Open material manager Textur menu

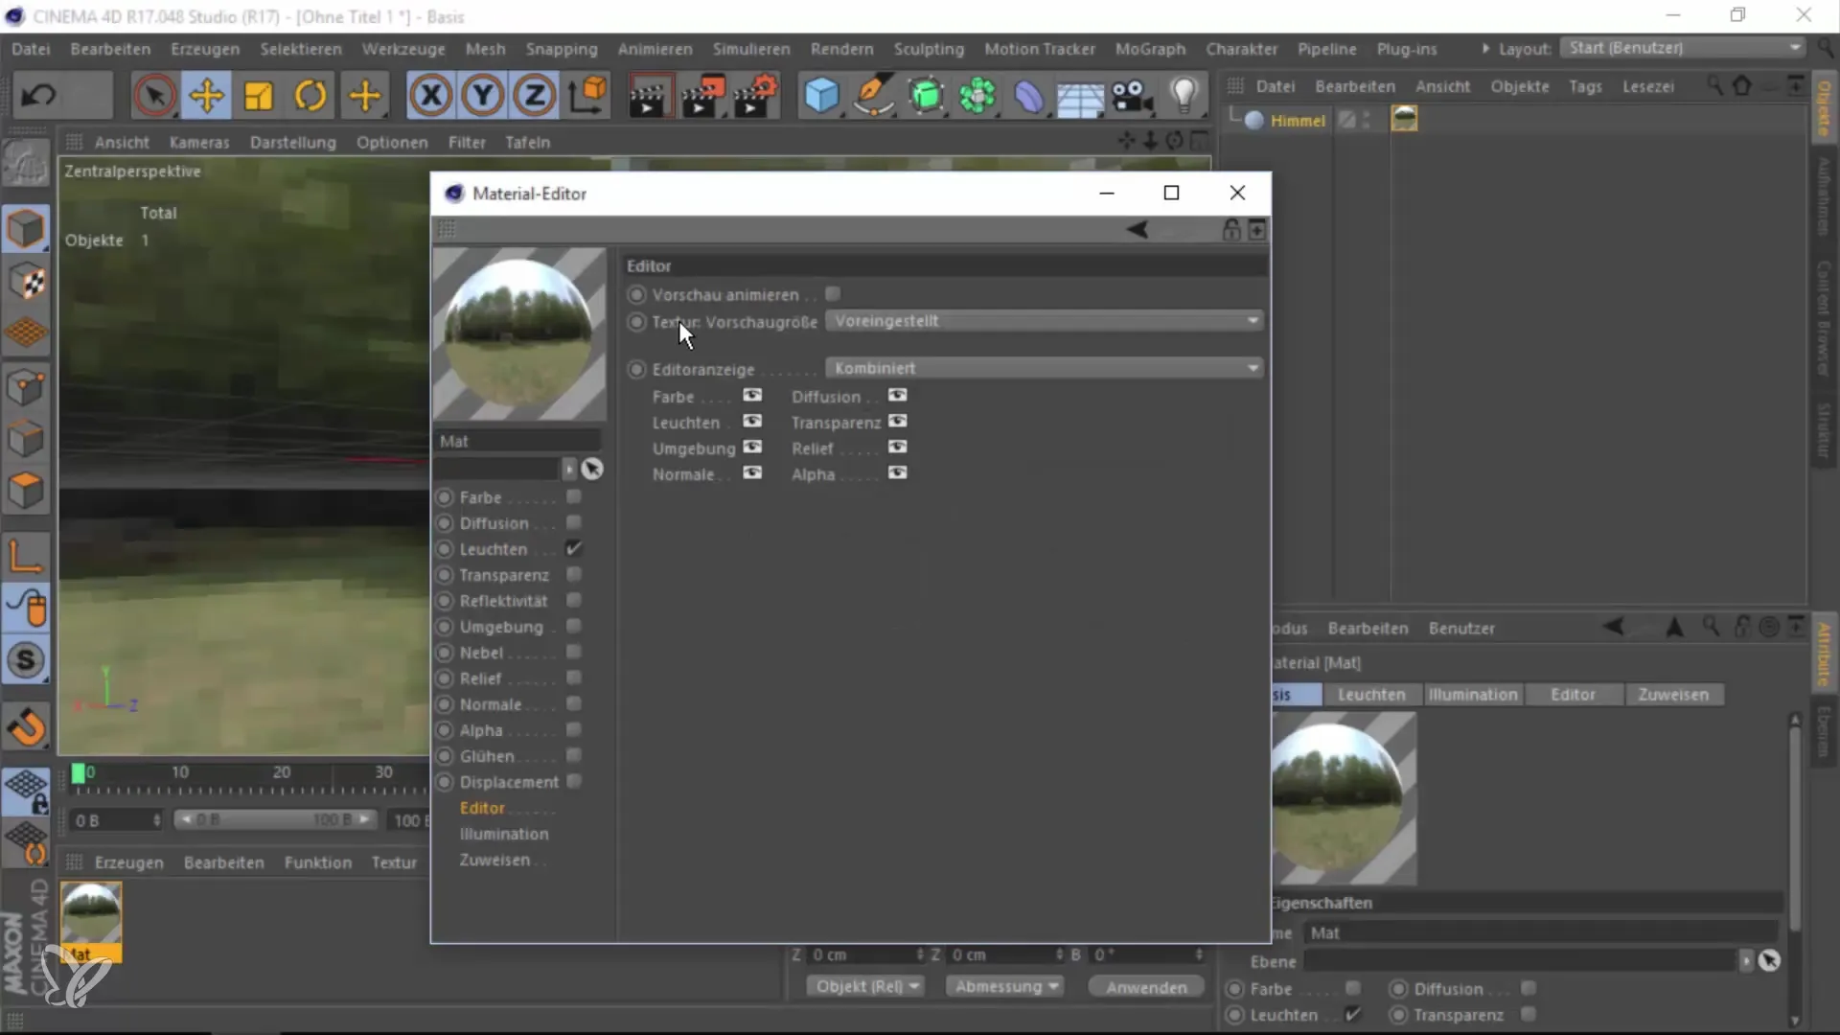coord(394,862)
